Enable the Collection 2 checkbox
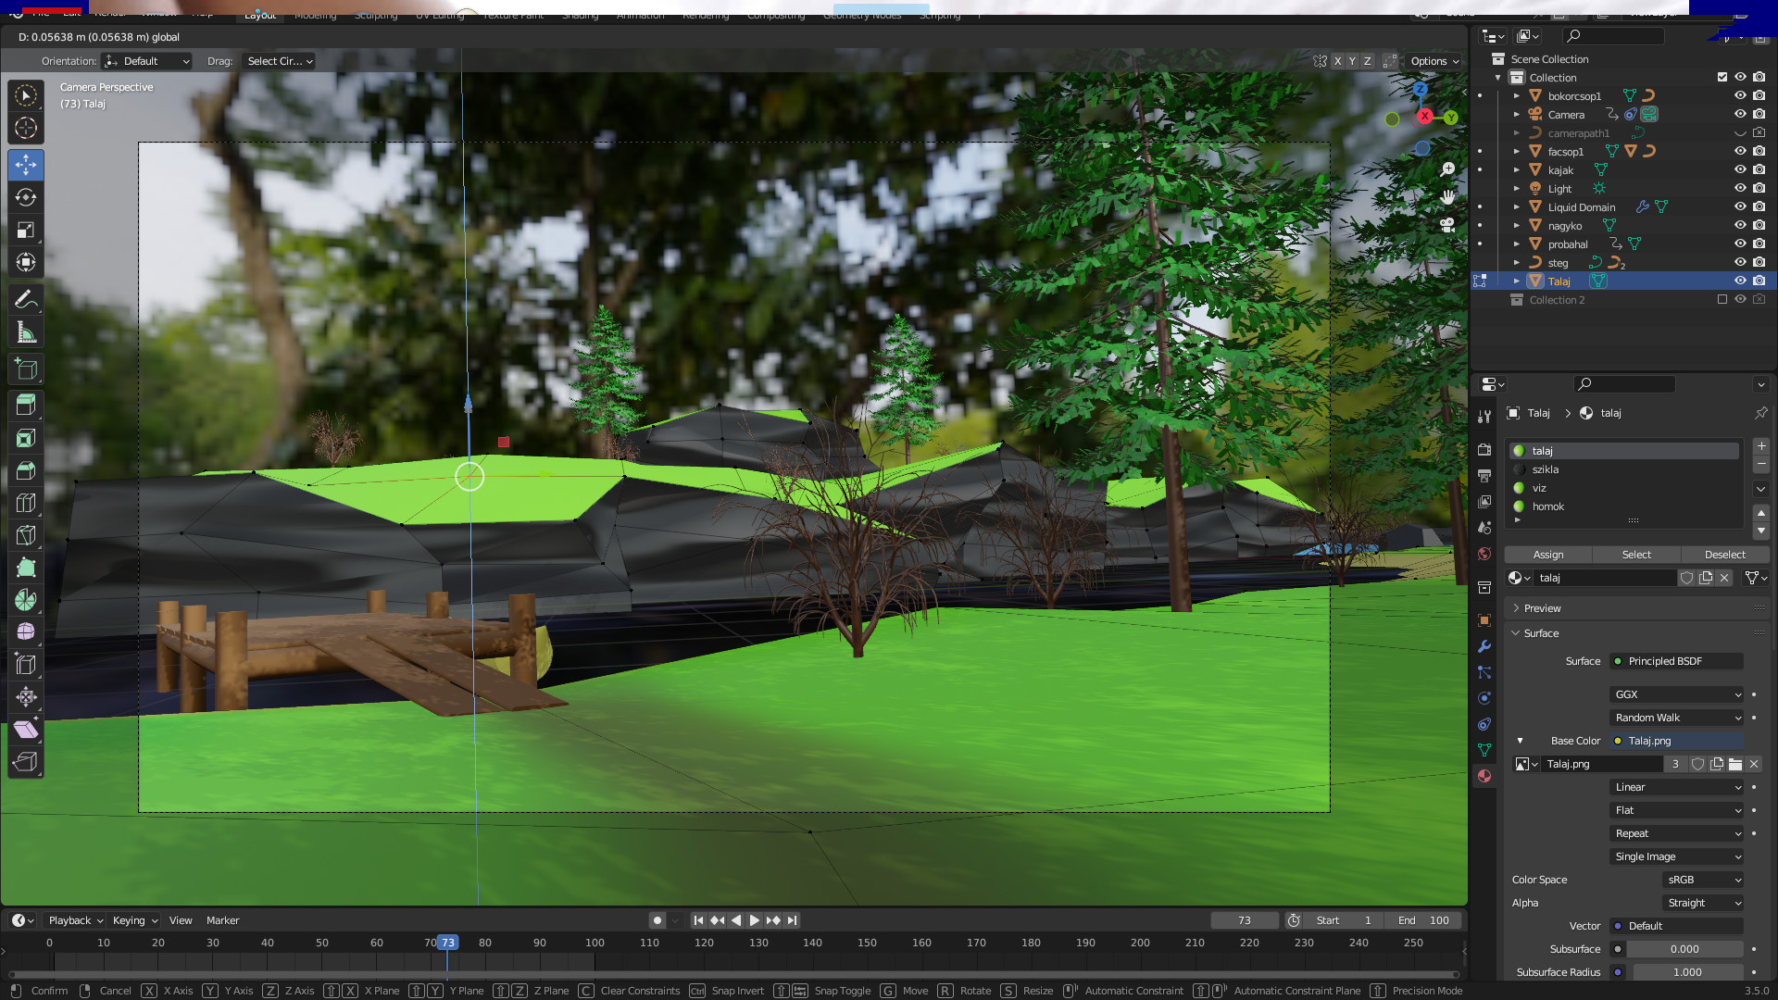The width and height of the screenshot is (1778, 1000). 1722,299
